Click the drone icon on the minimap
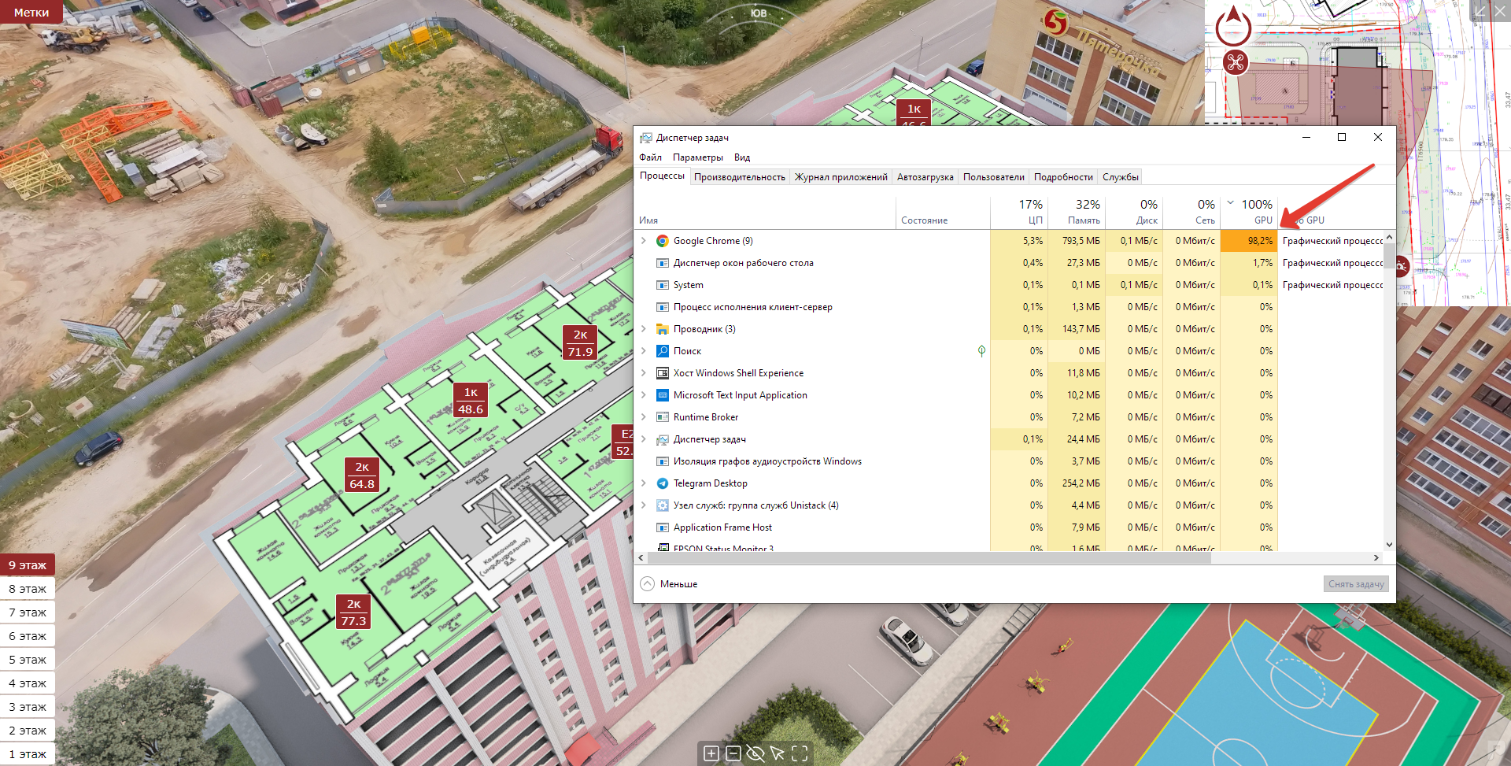This screenshot has height=766, width=1511. [1235, 61]
